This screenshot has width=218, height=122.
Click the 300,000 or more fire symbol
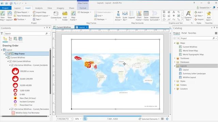(15, 71)
